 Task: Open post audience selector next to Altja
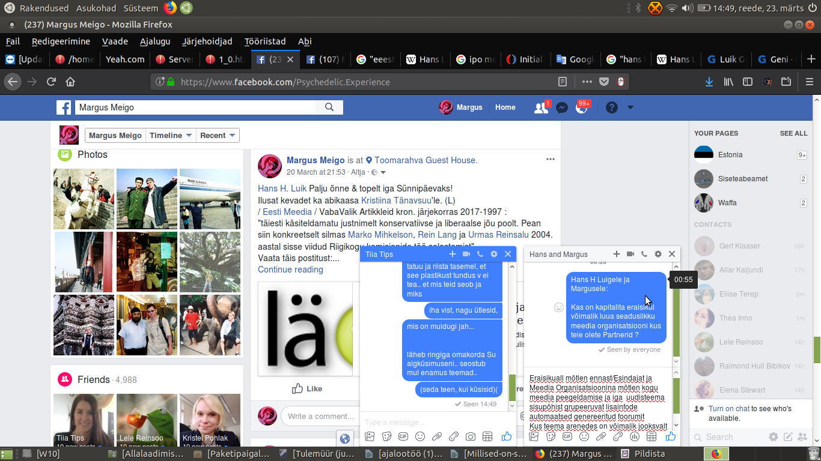coord(378,172)
